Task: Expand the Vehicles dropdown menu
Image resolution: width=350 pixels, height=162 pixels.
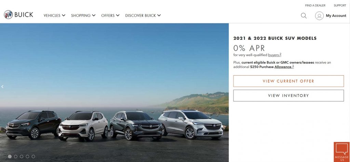Action: coord(54,16)
